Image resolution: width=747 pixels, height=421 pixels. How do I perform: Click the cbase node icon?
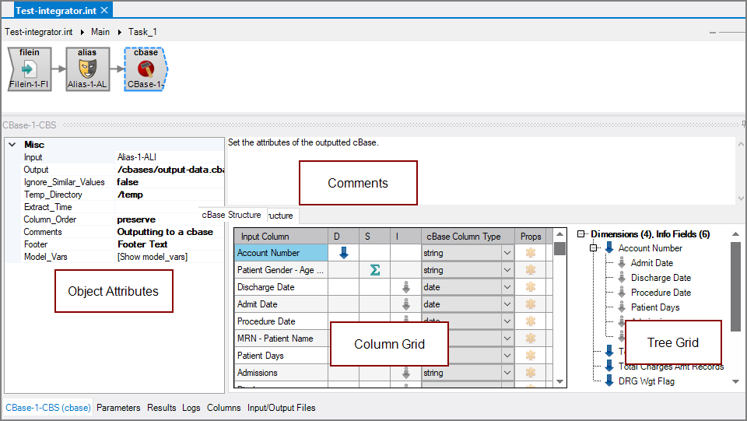pyautogui.click(x=145, y=69)
